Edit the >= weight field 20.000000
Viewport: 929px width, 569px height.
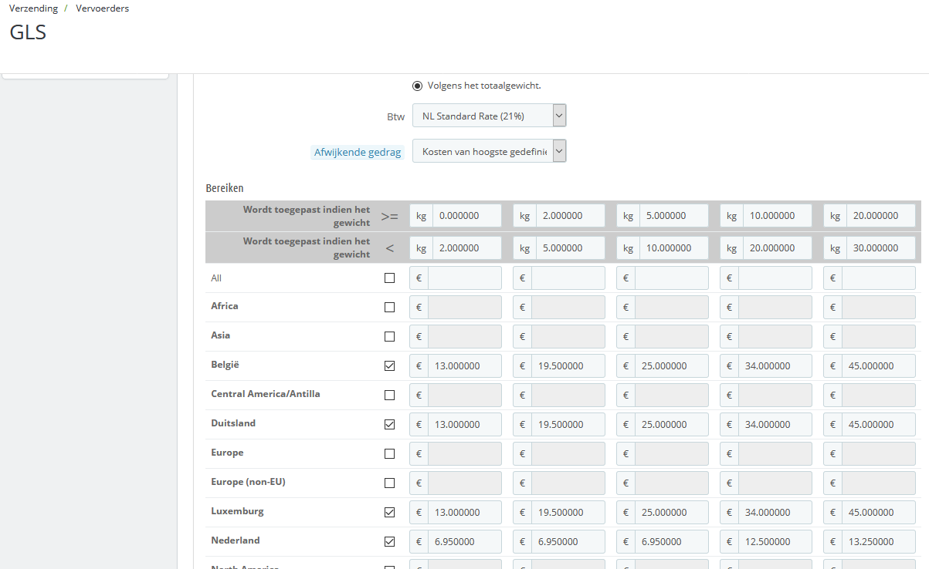880,216
